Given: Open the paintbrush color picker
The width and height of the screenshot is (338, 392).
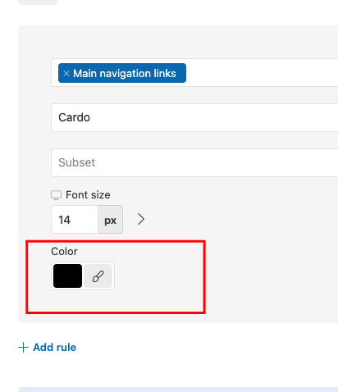Looking at the screenshot, I should pos(98,276).
